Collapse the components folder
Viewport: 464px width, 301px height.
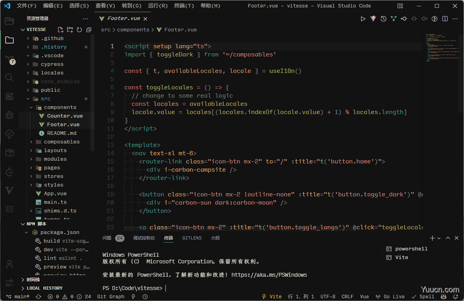click(31, 107)
